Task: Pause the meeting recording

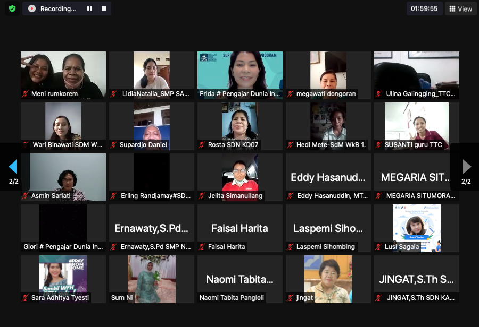Action: click(x=89, y=8)
